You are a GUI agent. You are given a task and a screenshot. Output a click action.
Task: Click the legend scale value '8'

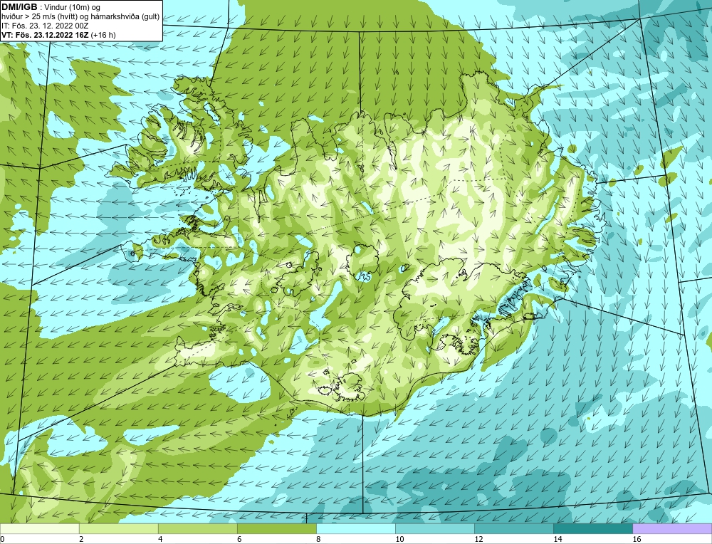(318, 539)
